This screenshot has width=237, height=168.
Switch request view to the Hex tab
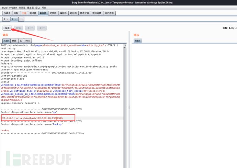coord(27,41)
